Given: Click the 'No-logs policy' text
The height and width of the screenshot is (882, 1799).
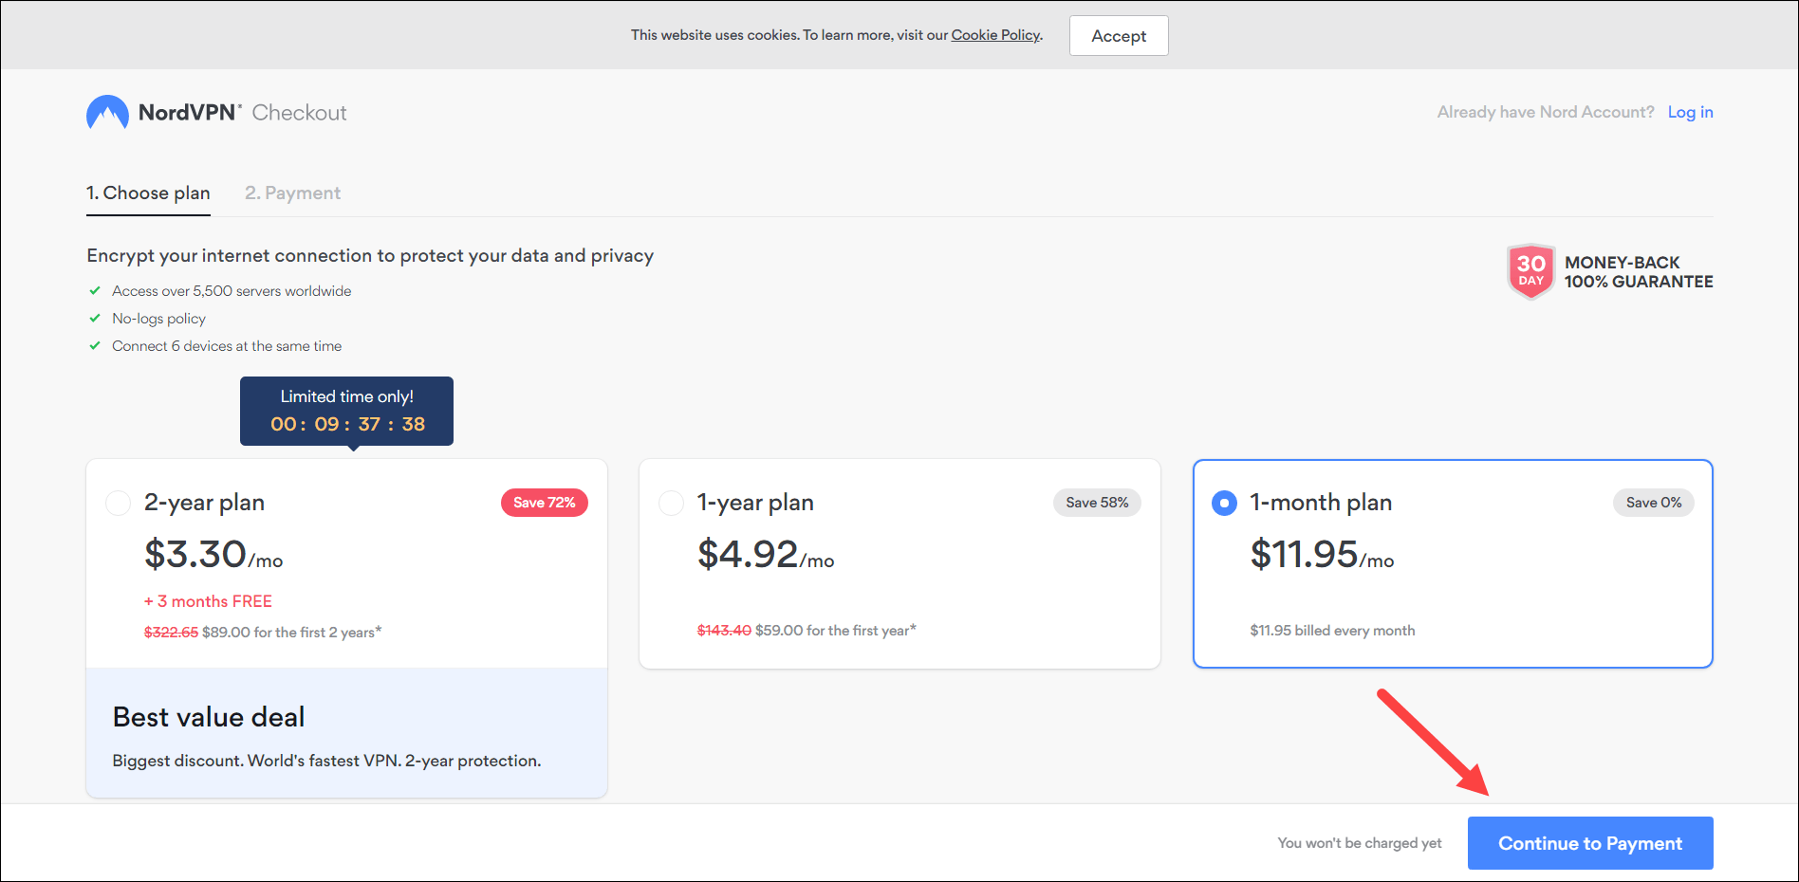Looking at the screenshot, I should point(158,319).
